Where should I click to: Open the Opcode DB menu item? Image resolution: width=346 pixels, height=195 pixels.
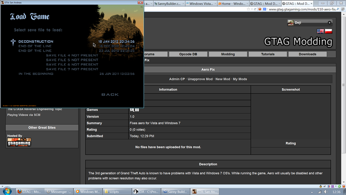coord(188,54)
